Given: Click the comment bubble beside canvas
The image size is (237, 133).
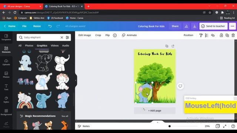Looking at the screenshot, I should click(180, 86).
